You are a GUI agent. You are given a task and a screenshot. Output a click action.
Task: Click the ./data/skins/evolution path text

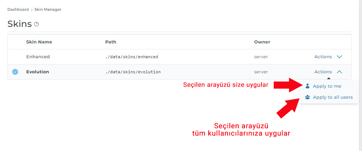click(x=133, y=72)
